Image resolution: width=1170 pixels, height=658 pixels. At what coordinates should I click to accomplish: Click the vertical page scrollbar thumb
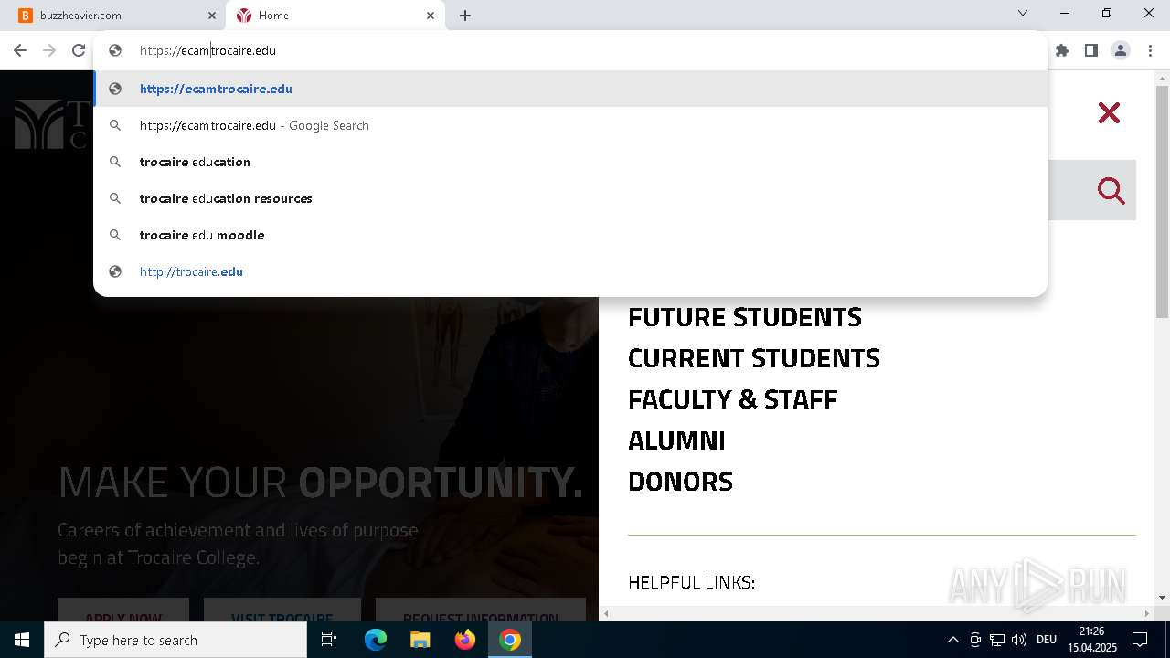1162,201
